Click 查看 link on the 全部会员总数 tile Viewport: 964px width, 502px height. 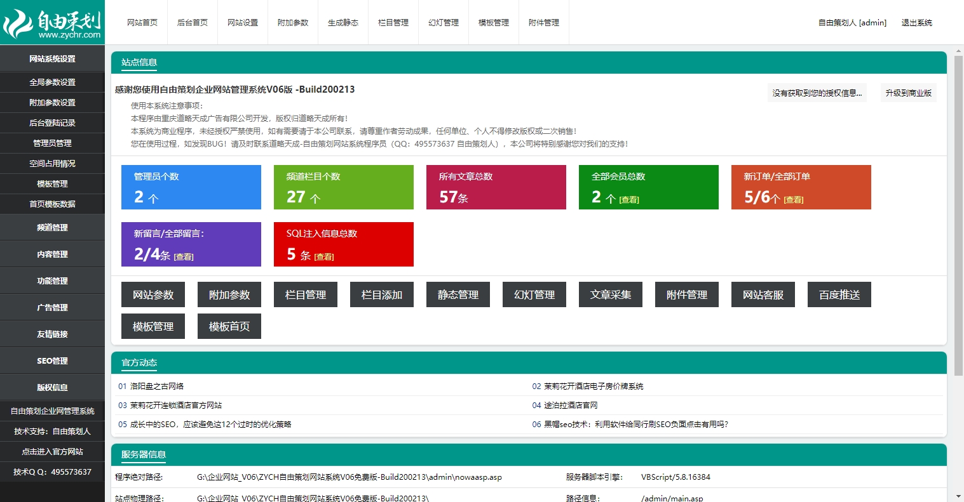pos(629,200)
